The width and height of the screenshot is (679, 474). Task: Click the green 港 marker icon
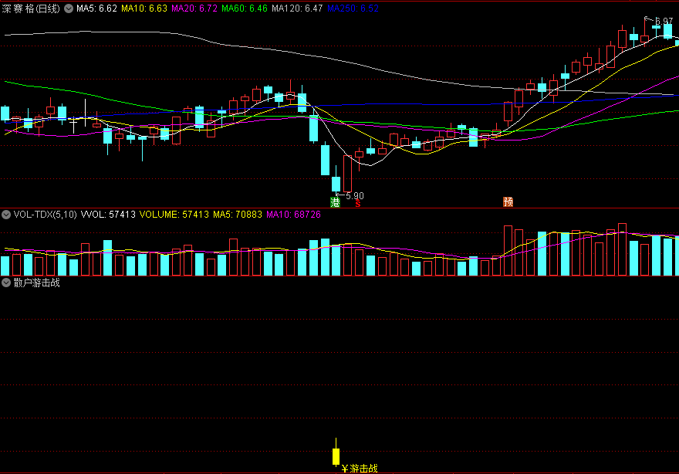[x=335, y=202]
